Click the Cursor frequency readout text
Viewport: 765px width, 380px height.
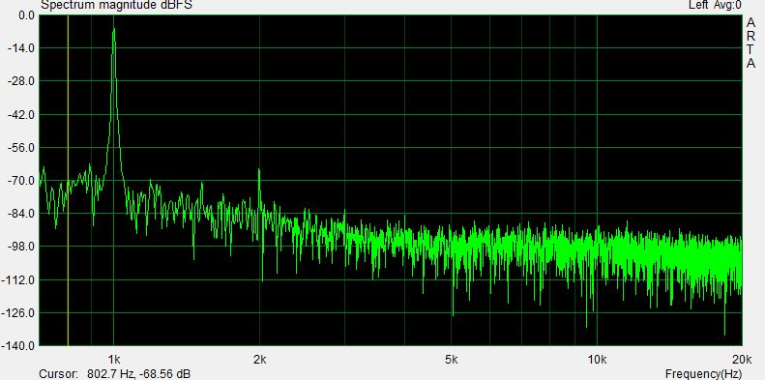coord(115,374)
